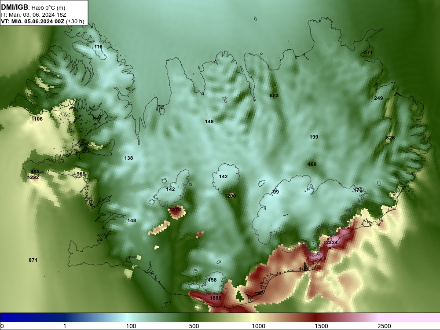Select the 199 value label
The height and width of the screenshot is (330, 440).
click(314, 137)
